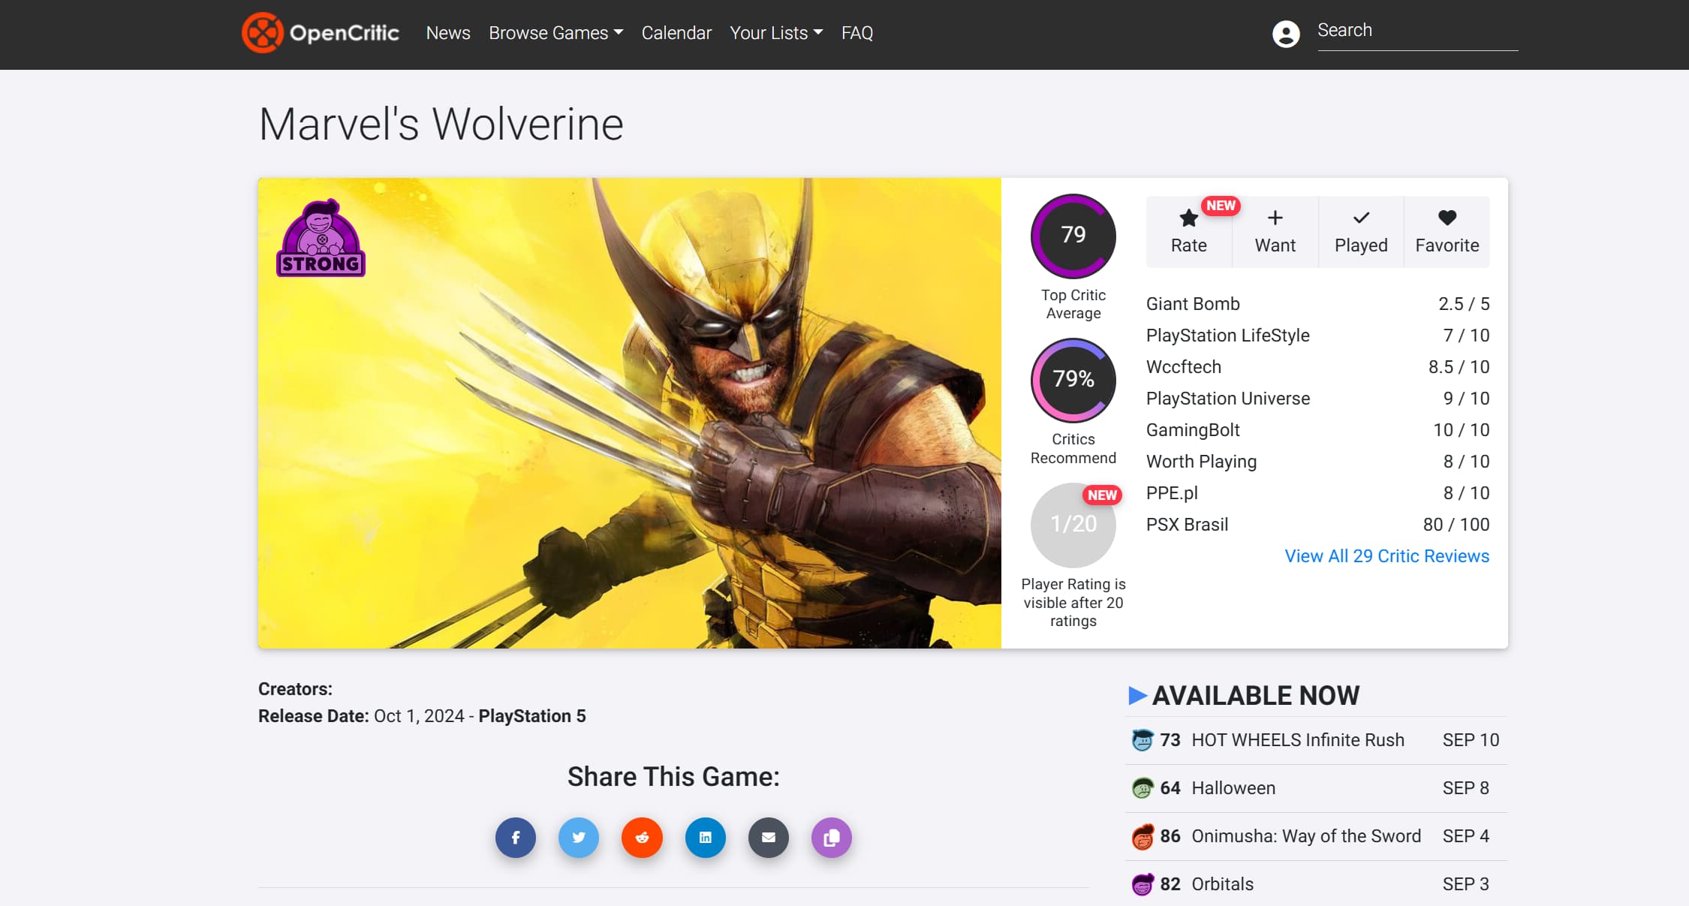Open the PlayStation Universe review
1689x906 pixels.
[x=1228, y=399]
